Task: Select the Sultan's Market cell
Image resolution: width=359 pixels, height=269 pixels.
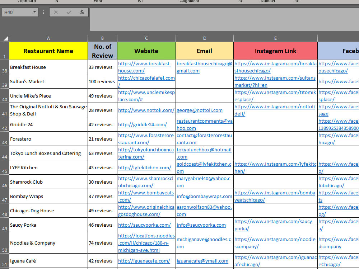Action: coord(48,81)
